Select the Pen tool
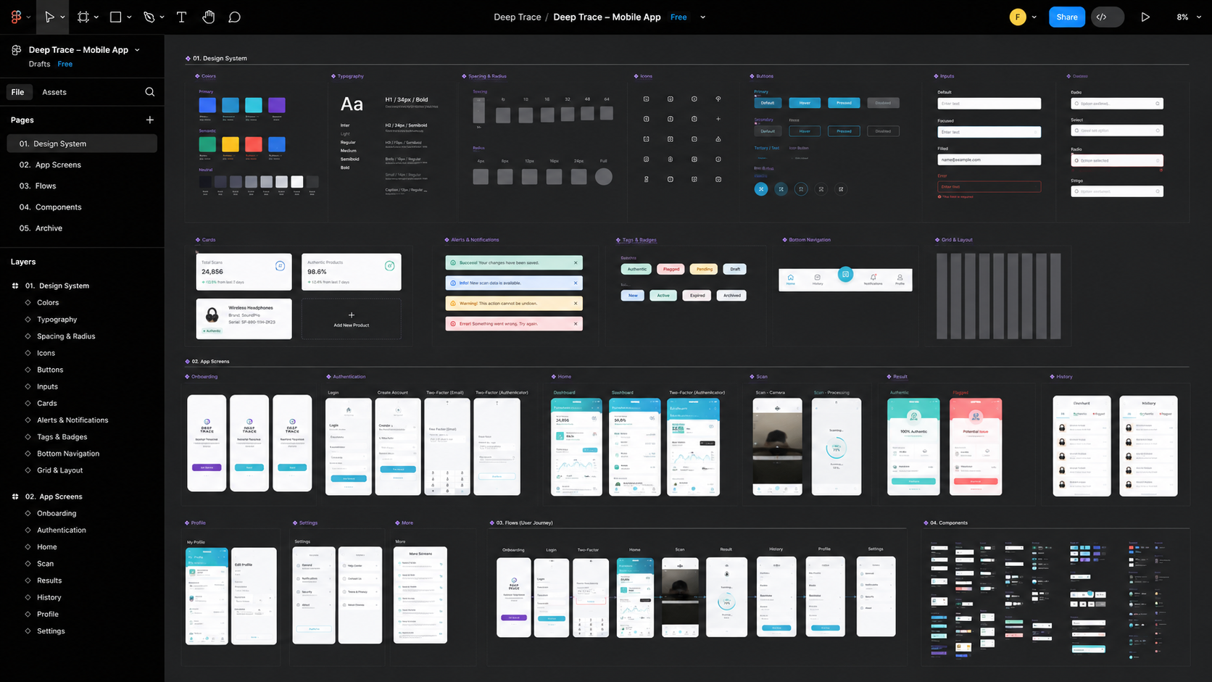The width and height of the screenshot is (1212, 682). pyautogui.click(x=149, y=17)
